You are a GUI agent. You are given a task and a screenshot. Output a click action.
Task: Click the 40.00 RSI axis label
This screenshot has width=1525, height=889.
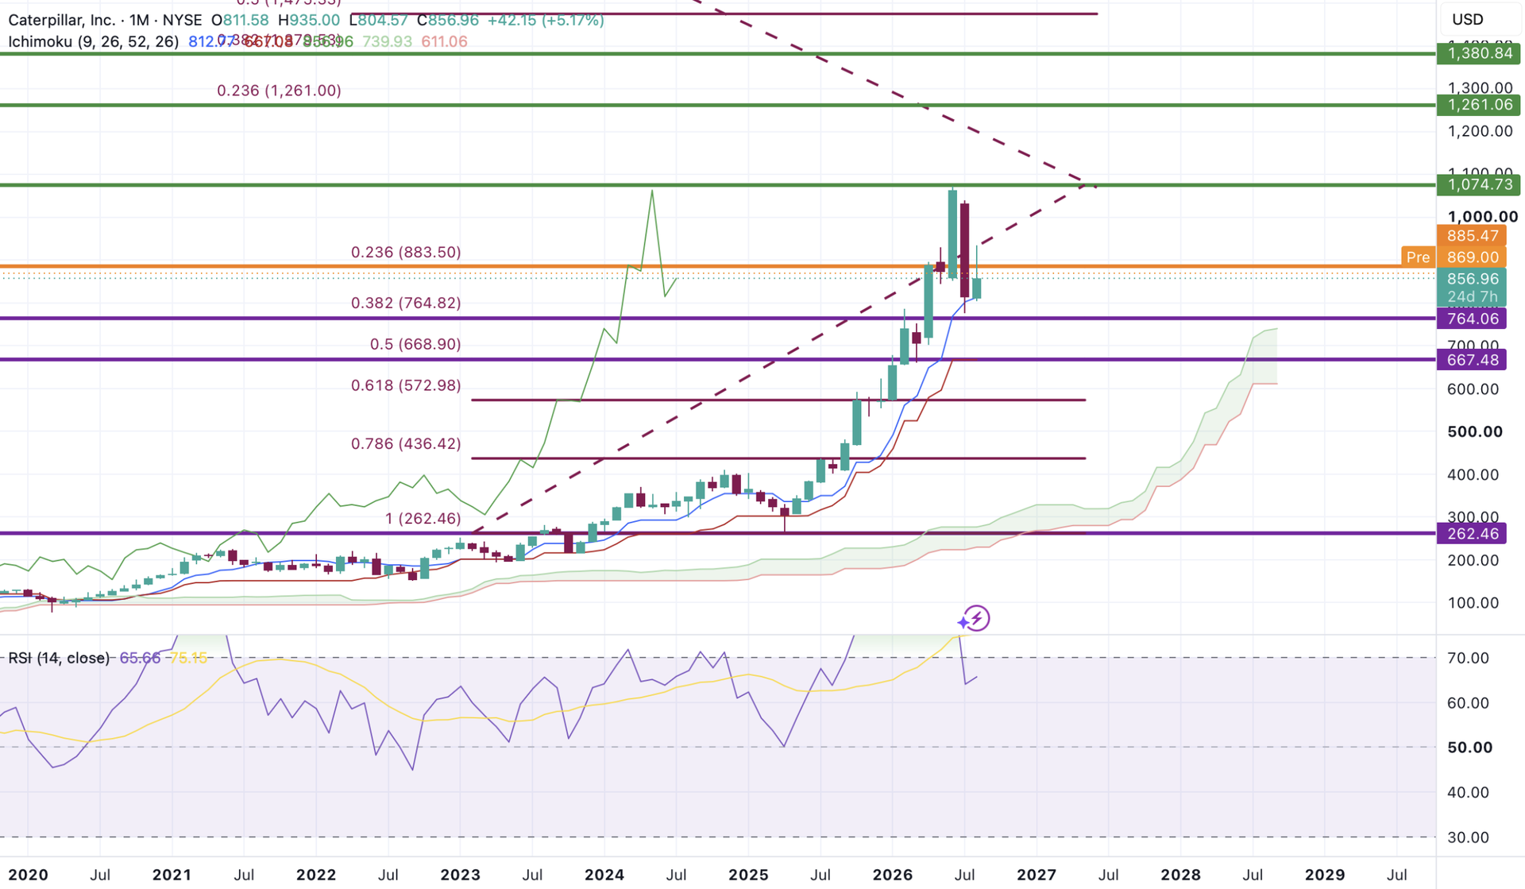(x=1468, y=792)
